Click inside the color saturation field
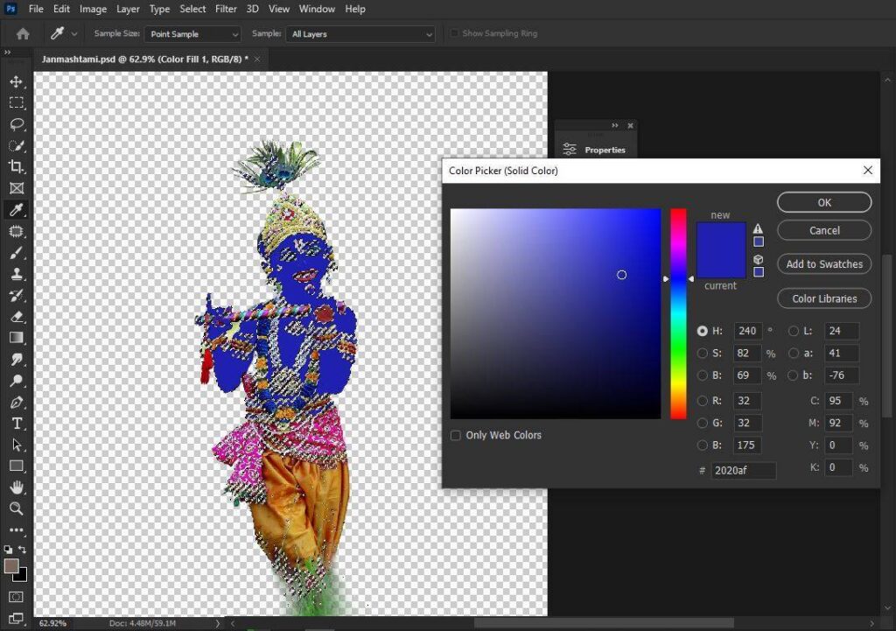Image resolution: width=896 pixels, height=631 pixels. point(556,314)
